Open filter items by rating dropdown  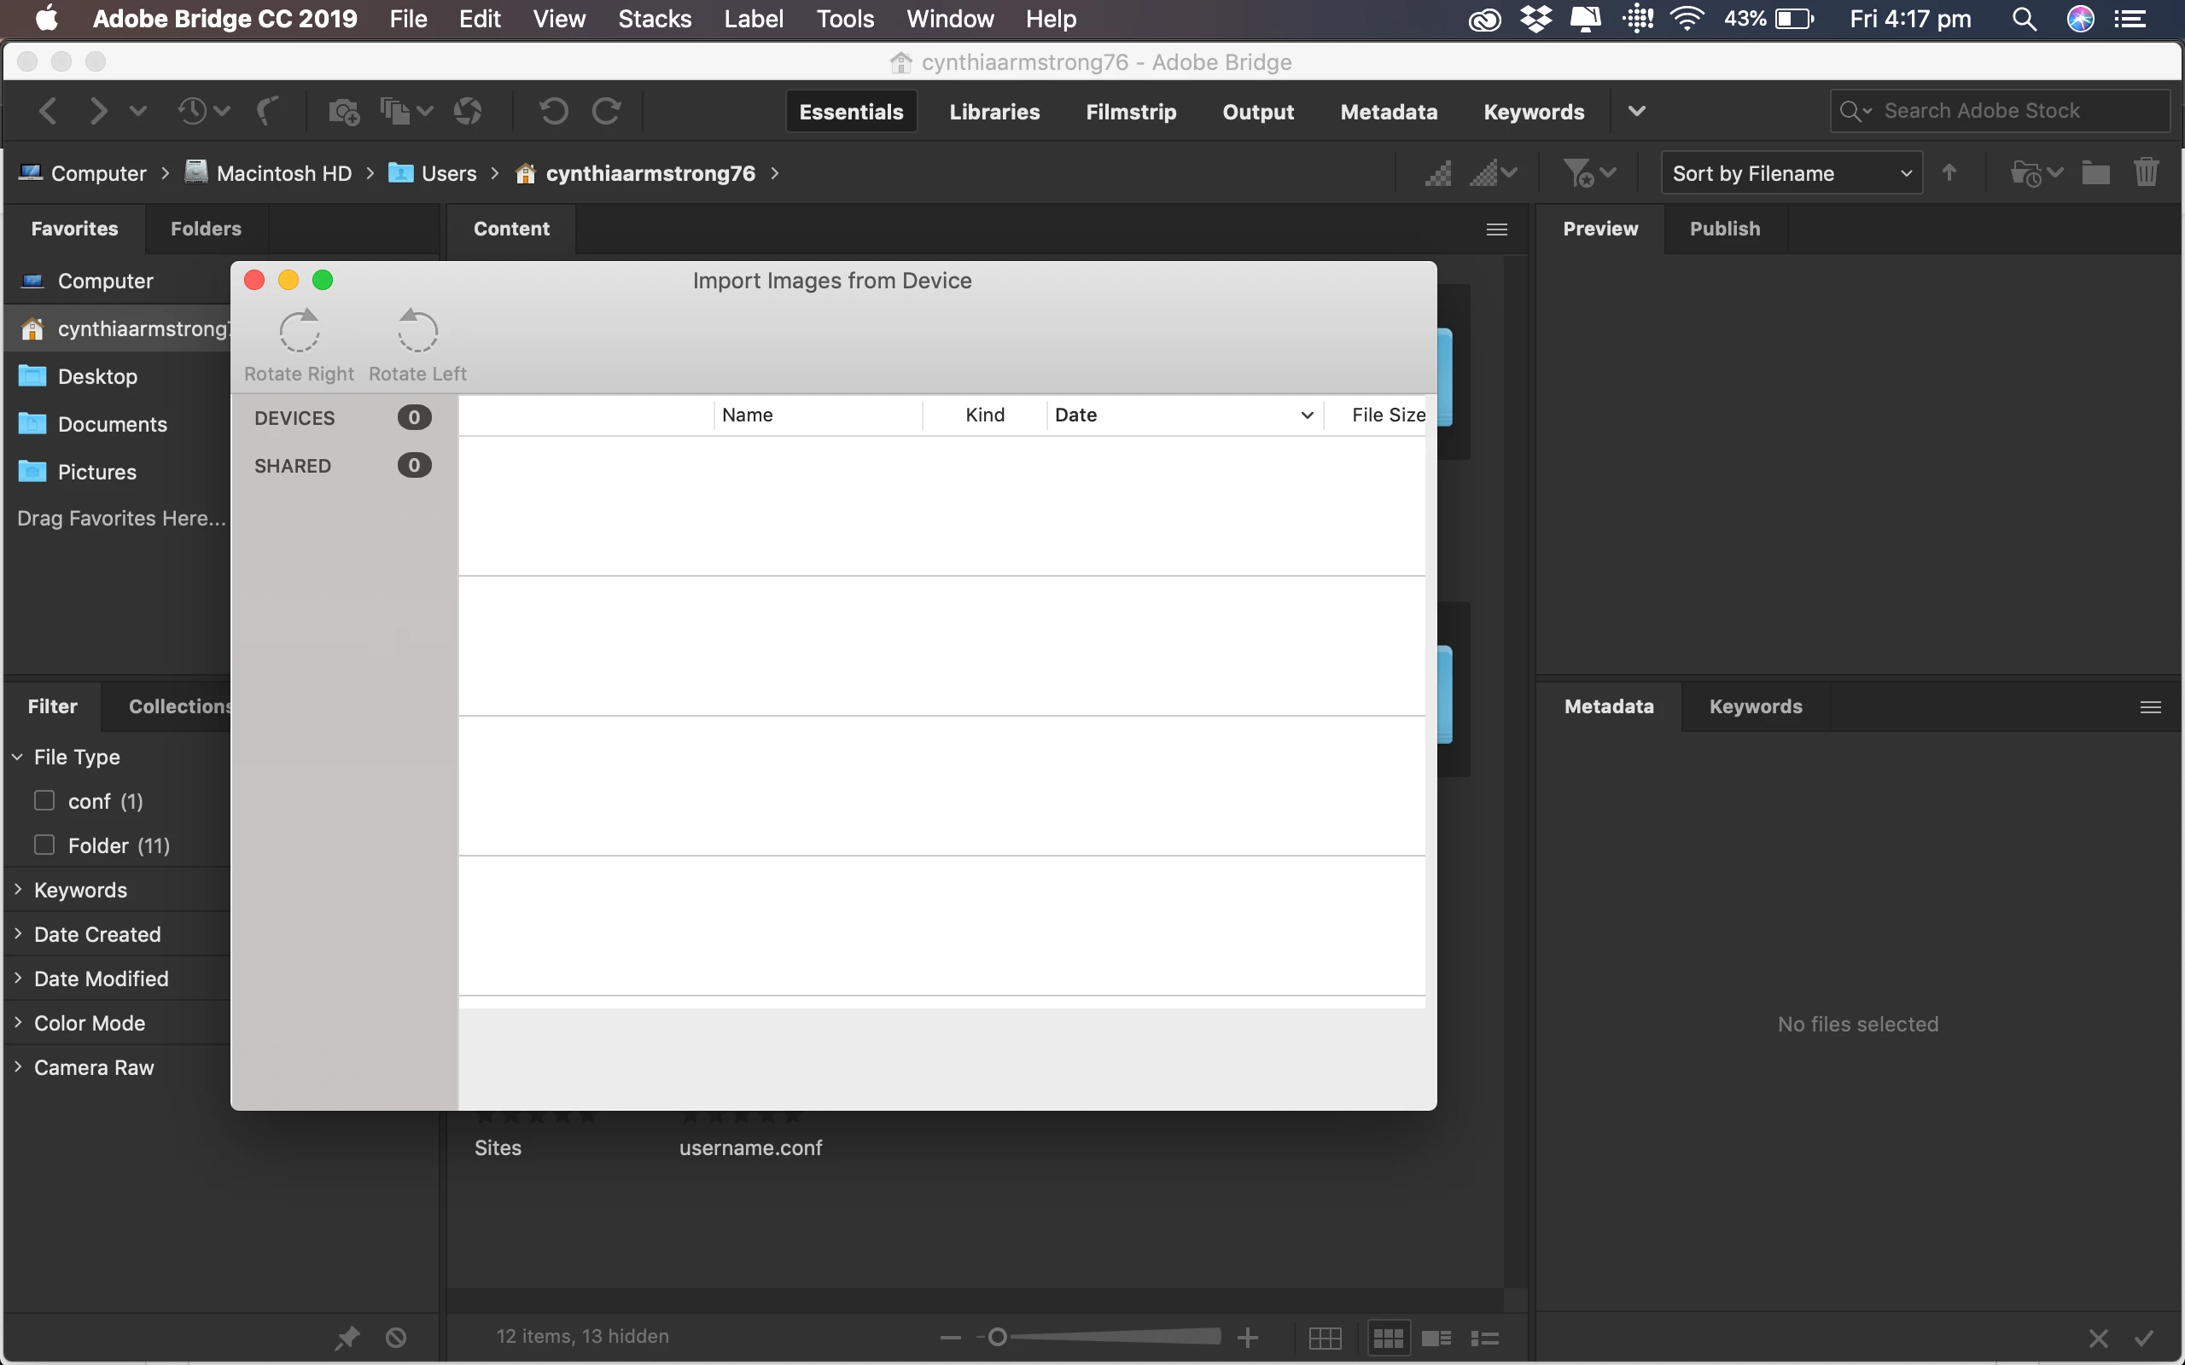pos(1590,172)
